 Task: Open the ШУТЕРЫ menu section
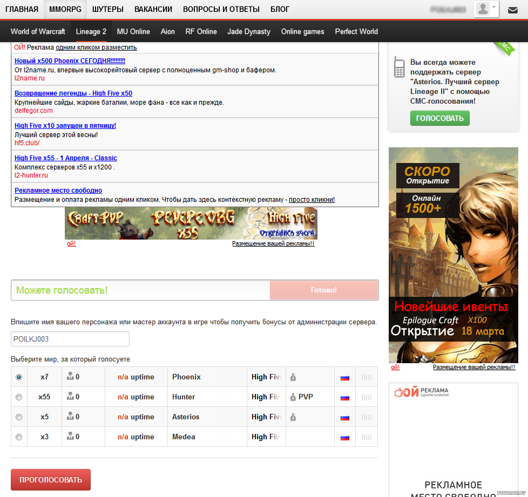tap(108, 9)
